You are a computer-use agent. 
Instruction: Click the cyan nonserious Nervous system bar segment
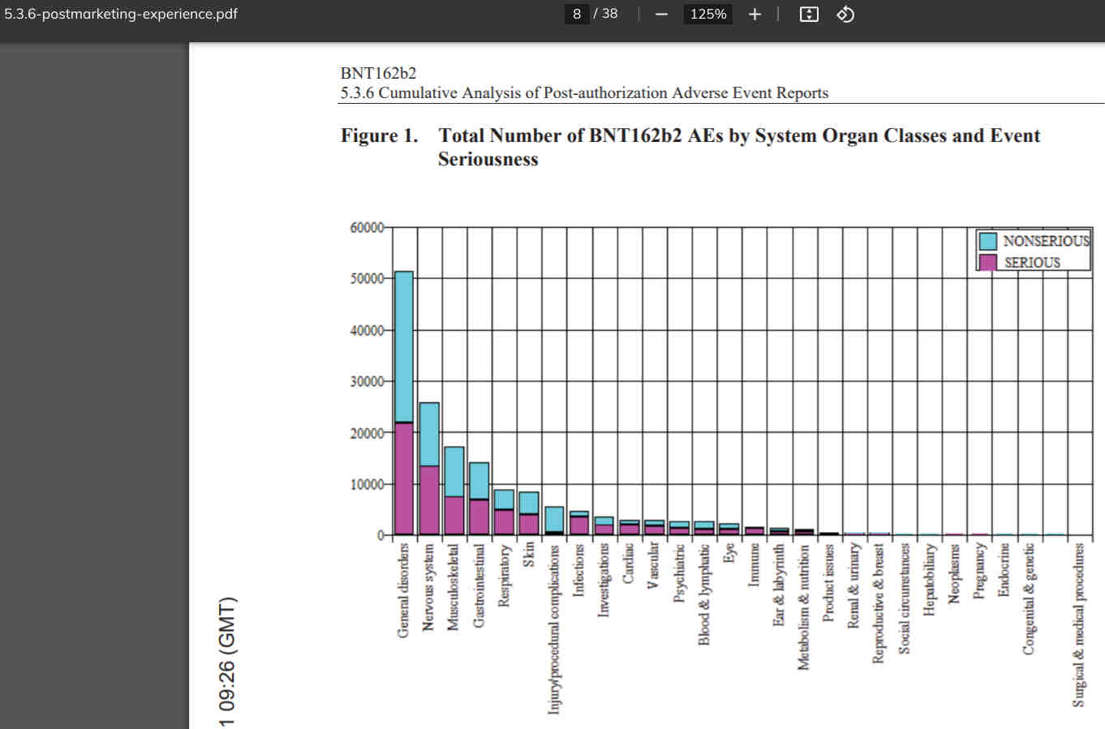pos(429,434)
